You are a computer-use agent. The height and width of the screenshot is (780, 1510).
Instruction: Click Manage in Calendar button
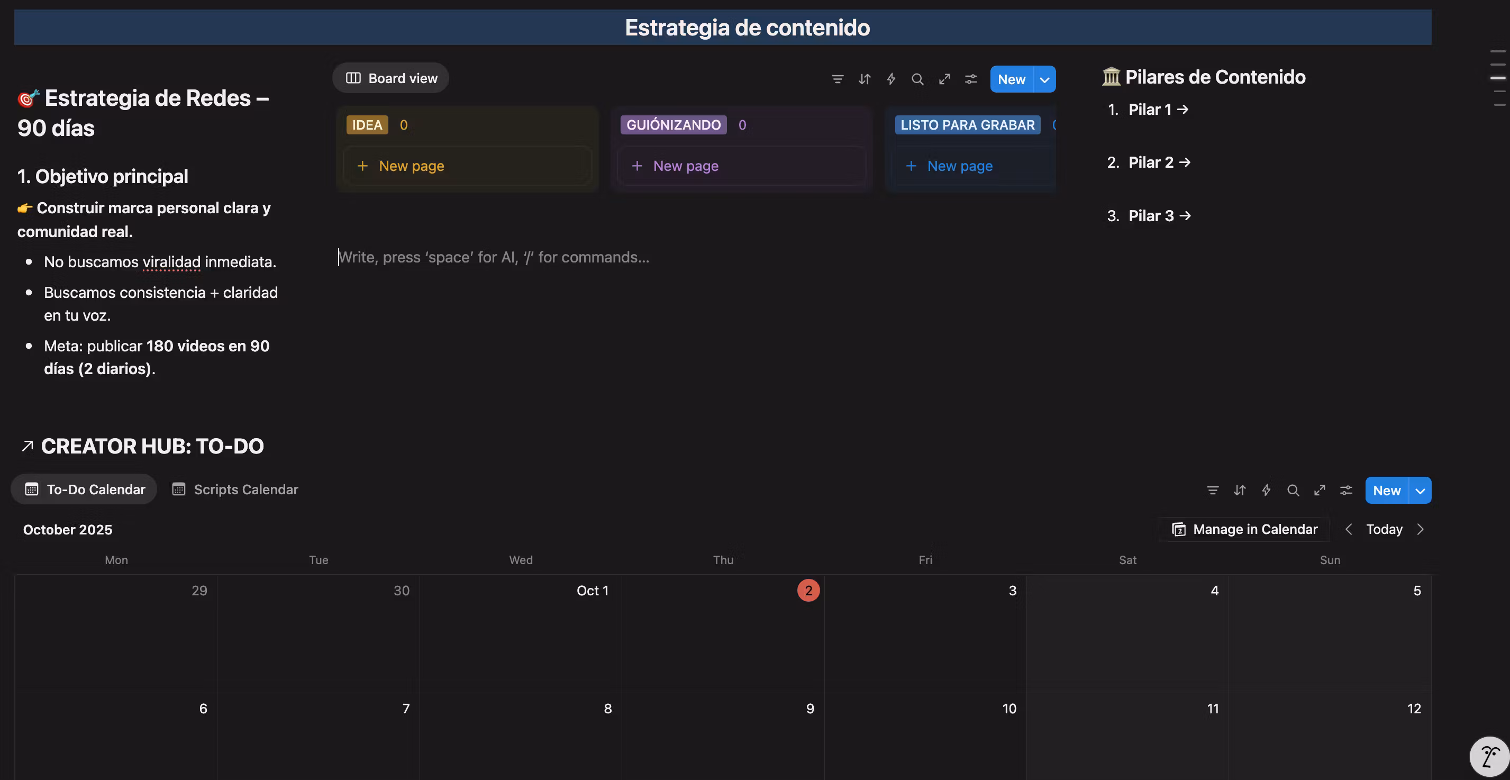click(1244, 530)
